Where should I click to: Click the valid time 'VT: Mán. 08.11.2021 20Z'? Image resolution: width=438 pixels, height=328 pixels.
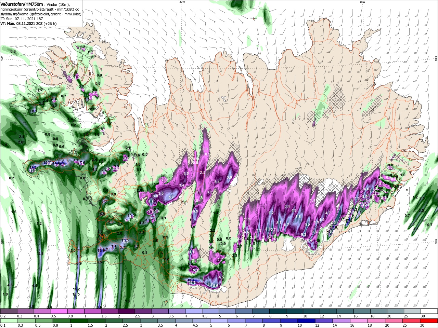click(x=22, y=24)
